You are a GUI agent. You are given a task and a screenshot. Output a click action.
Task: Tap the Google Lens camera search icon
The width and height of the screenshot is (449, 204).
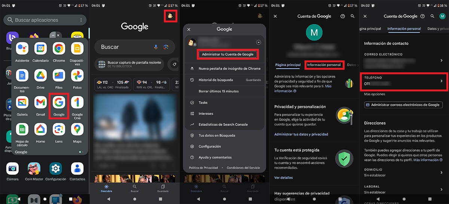166,47
